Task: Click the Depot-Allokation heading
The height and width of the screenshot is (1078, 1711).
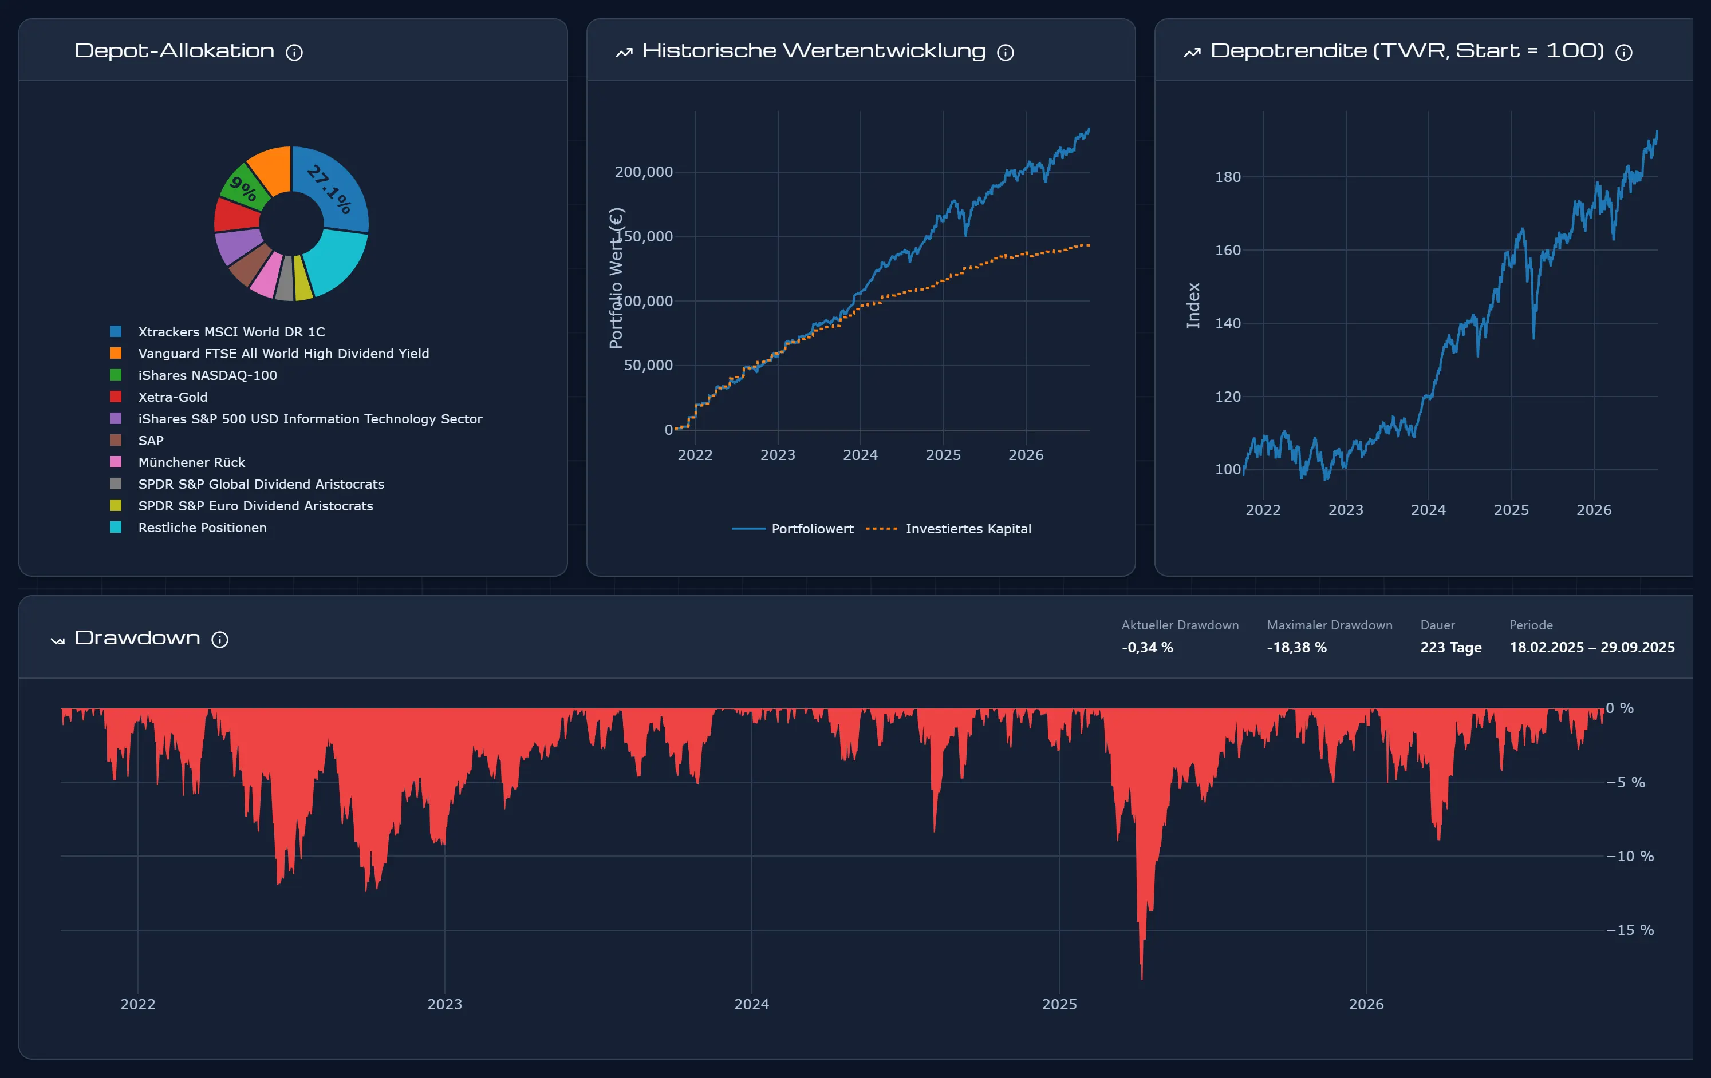Action: click(174, 51)
